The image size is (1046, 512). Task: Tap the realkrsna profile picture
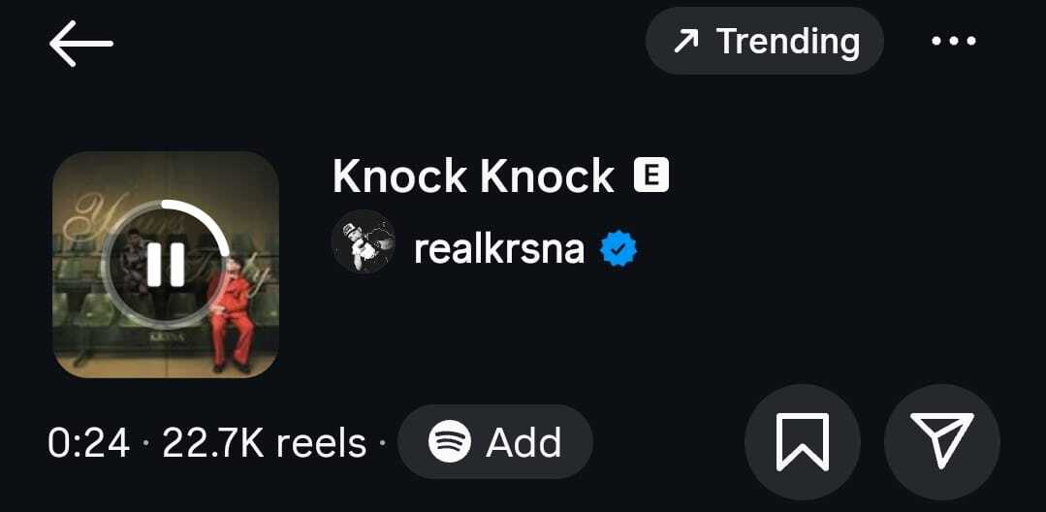click(x=364, y=241)
